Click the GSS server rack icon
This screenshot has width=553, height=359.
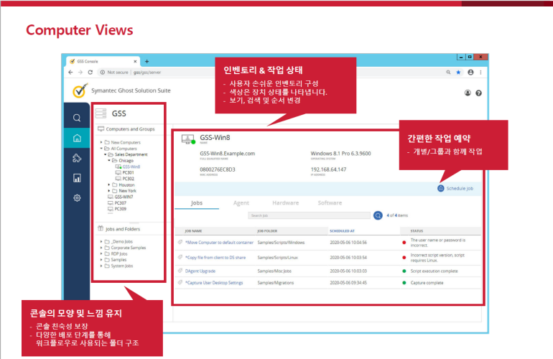click(x=101, y=113)
